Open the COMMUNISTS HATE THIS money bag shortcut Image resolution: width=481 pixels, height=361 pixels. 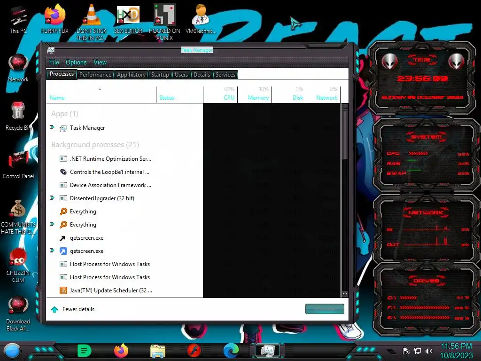18,217
